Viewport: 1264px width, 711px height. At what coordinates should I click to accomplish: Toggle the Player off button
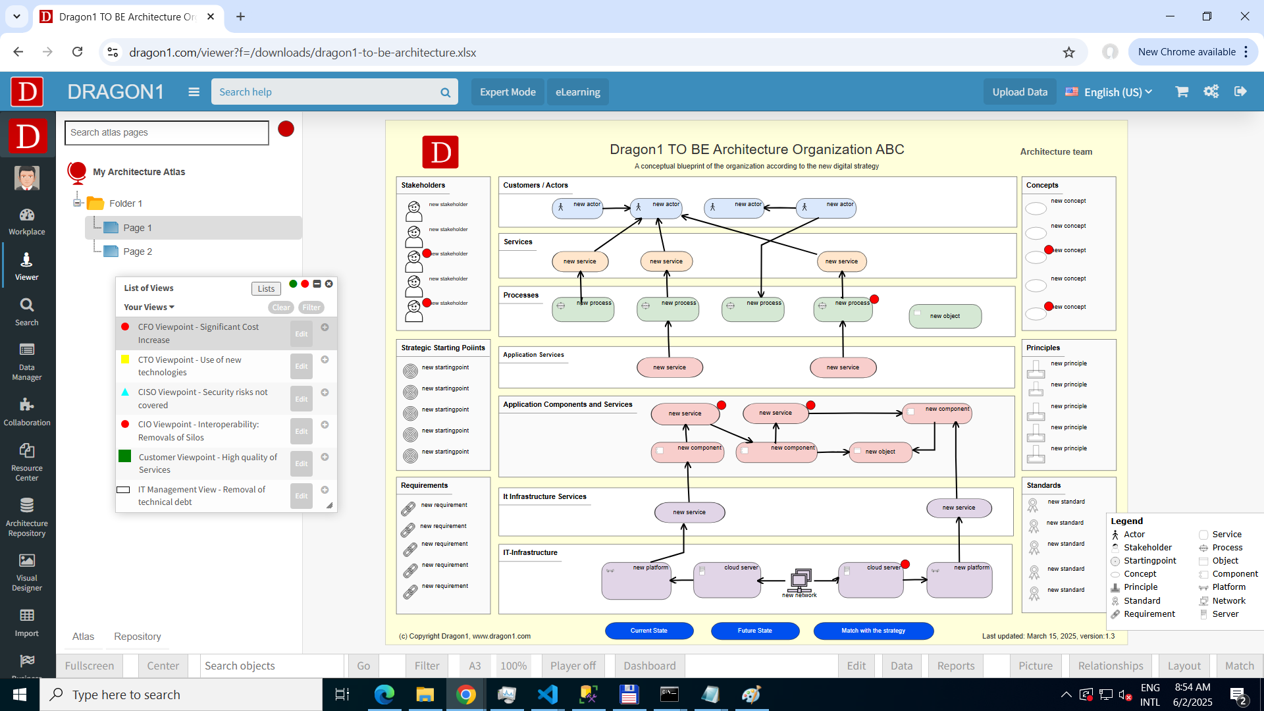pyautogui.click(x=573, y=666)
